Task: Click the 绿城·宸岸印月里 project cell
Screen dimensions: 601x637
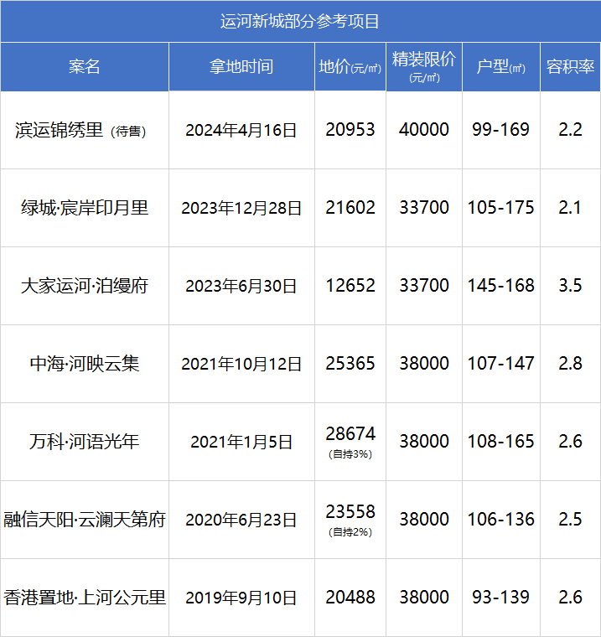Action: tap(84, 208)
